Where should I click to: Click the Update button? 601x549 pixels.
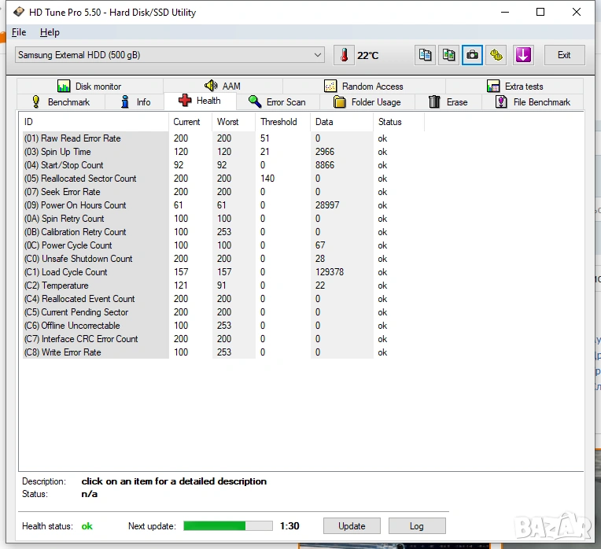tap(352, 526)
